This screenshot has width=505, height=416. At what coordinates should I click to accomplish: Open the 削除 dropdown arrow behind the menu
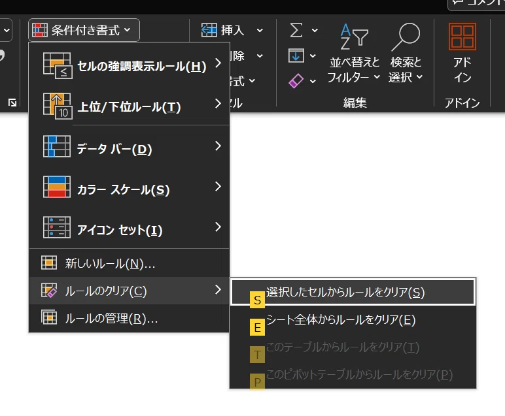click(x=260, y=56)
